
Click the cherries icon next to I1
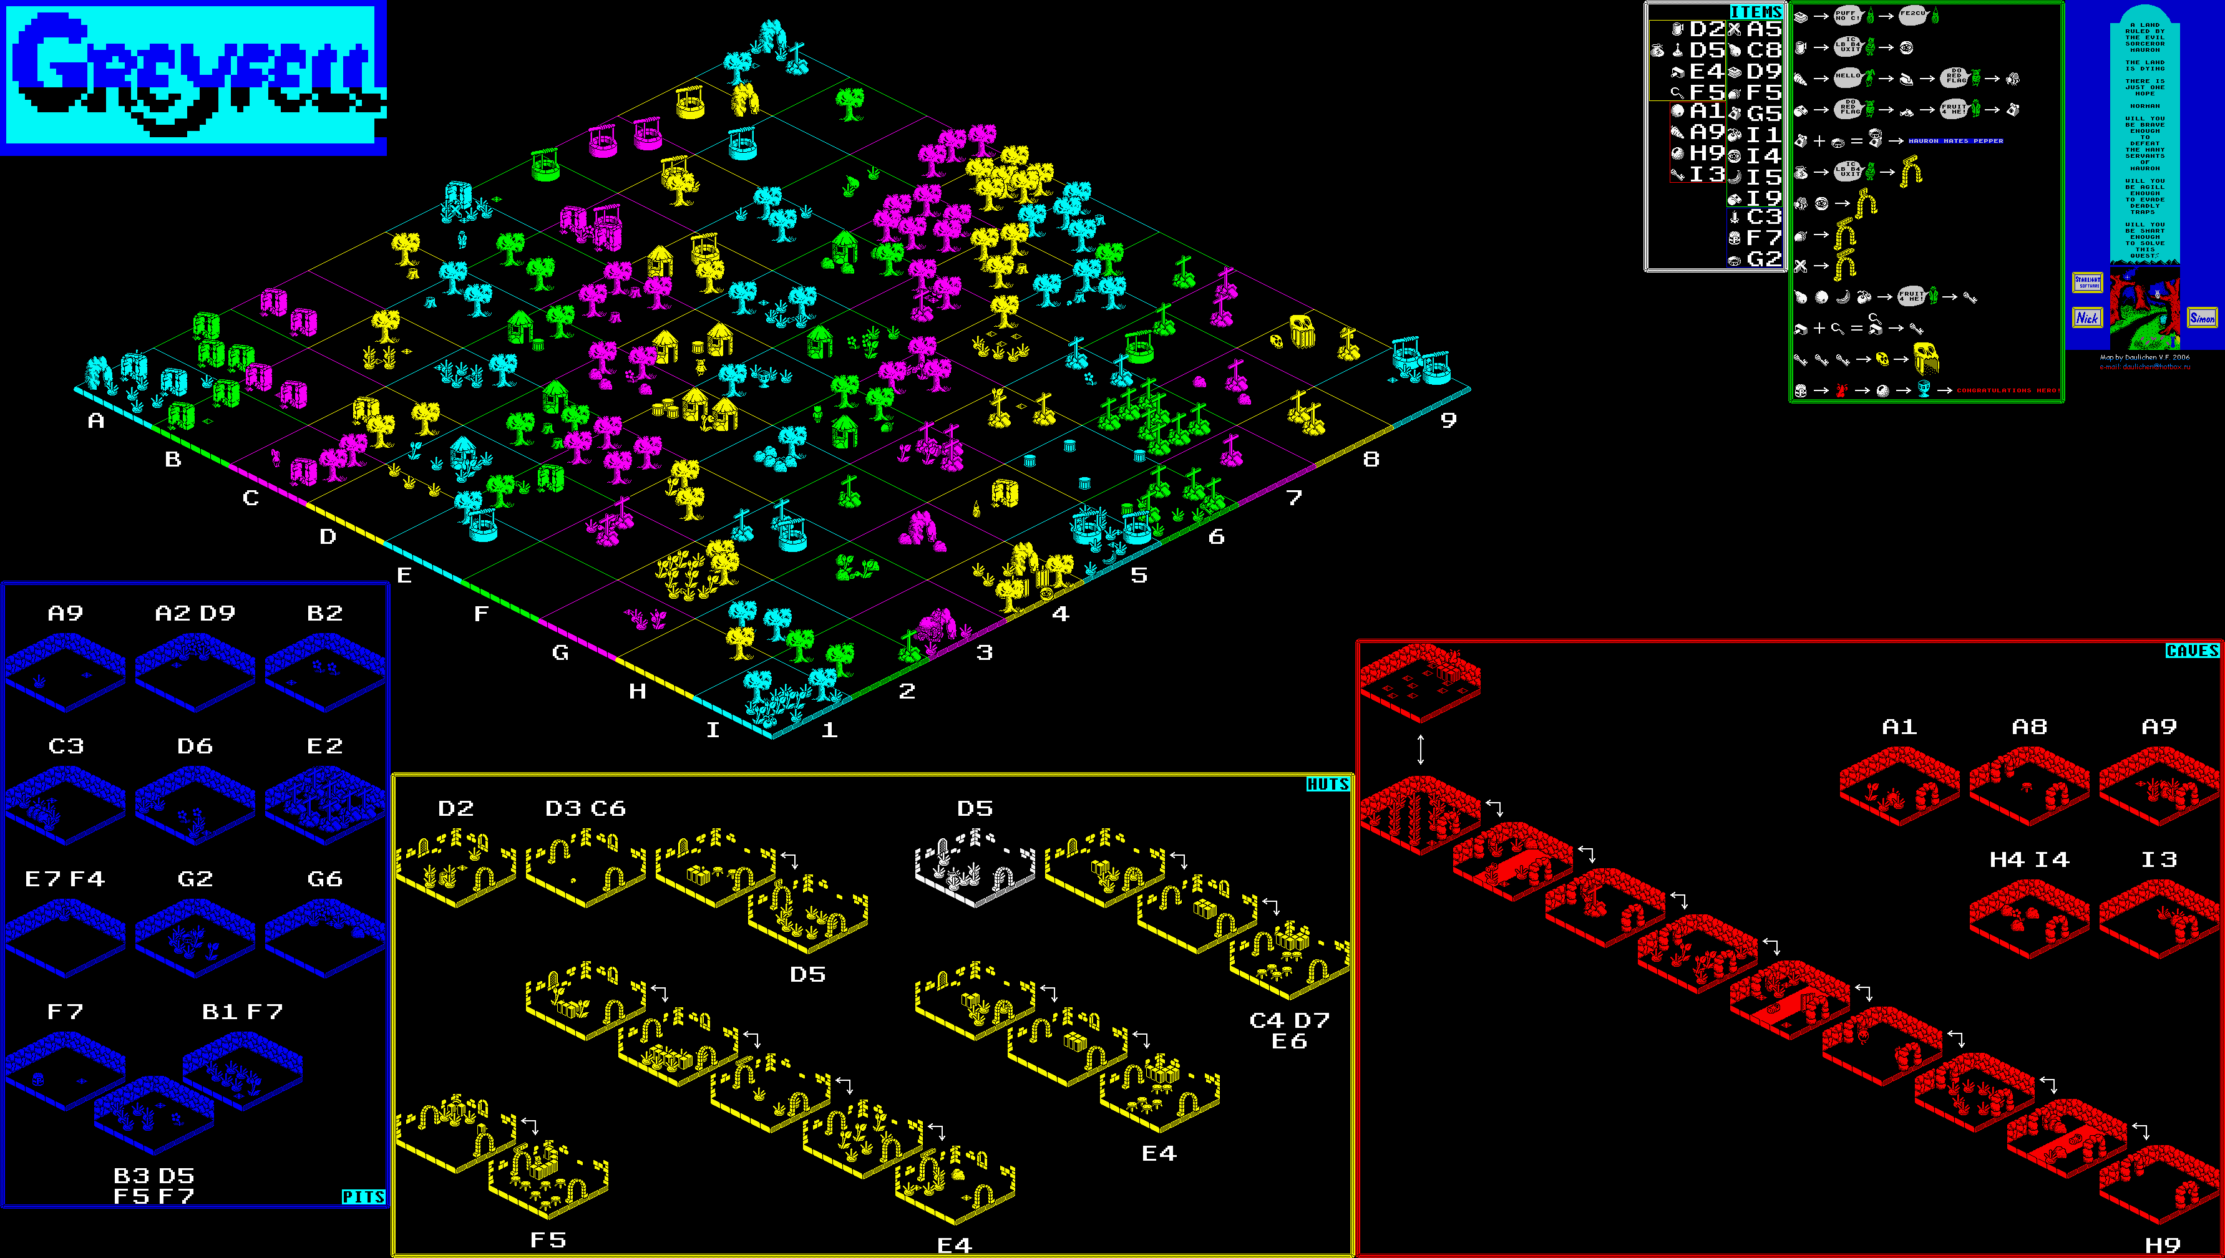tap(1734, 135)
